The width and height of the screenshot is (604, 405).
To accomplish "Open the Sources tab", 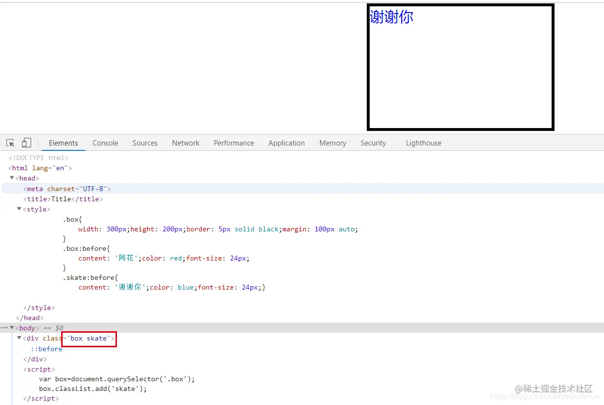I will pyautogui.click(x=145, y=143).
